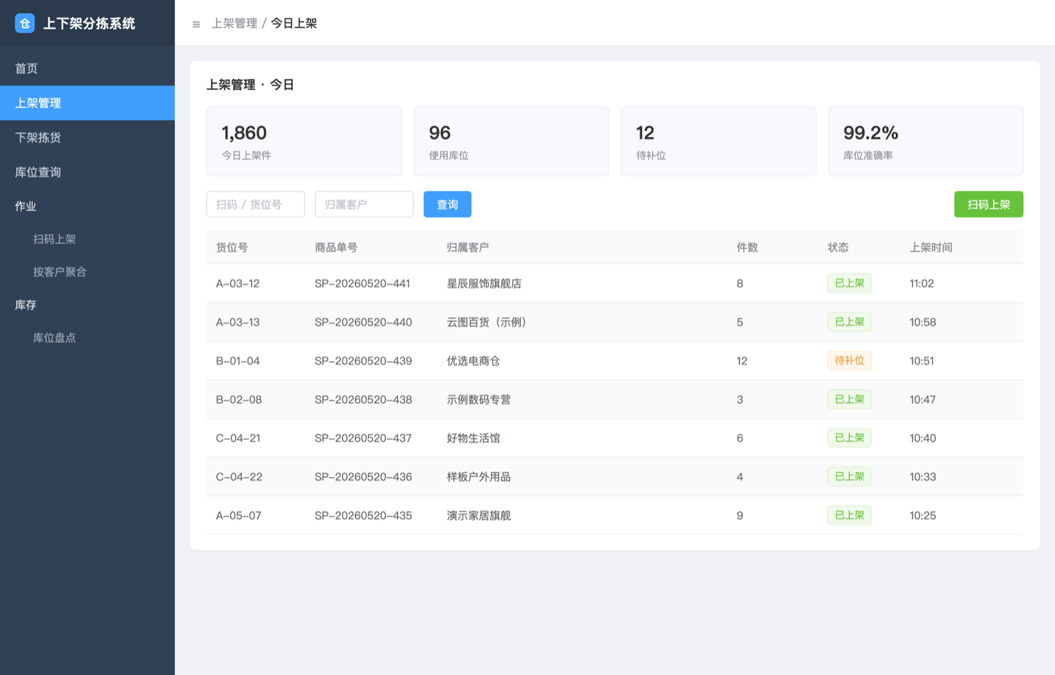Click the 今日上架 breadcrumb
Viewport: 1055px width, 675px height.
pos(294,23)
